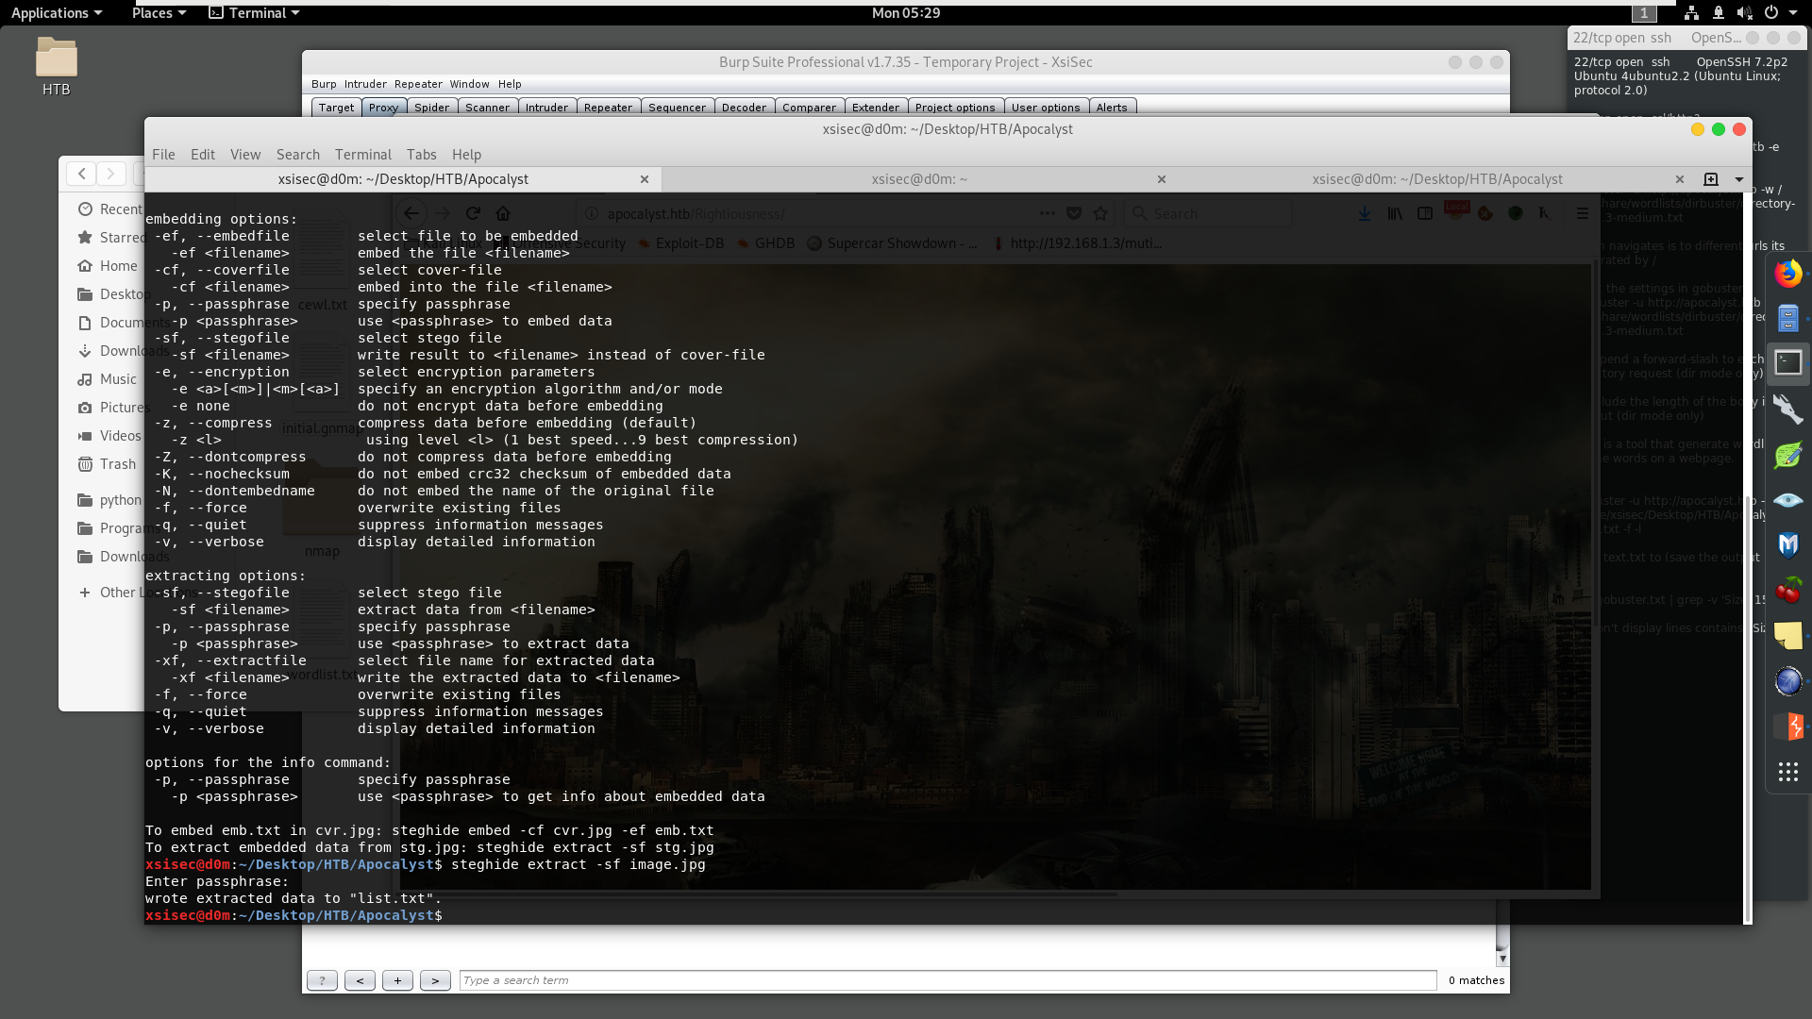
Task: Open User options tab in Burp Suite
Action: point(1046,108)
